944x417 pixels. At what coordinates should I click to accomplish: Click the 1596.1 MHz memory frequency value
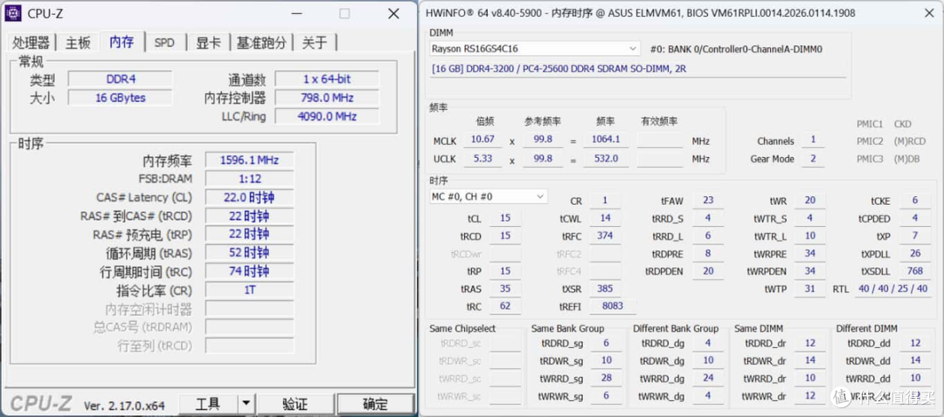[249, 160]
